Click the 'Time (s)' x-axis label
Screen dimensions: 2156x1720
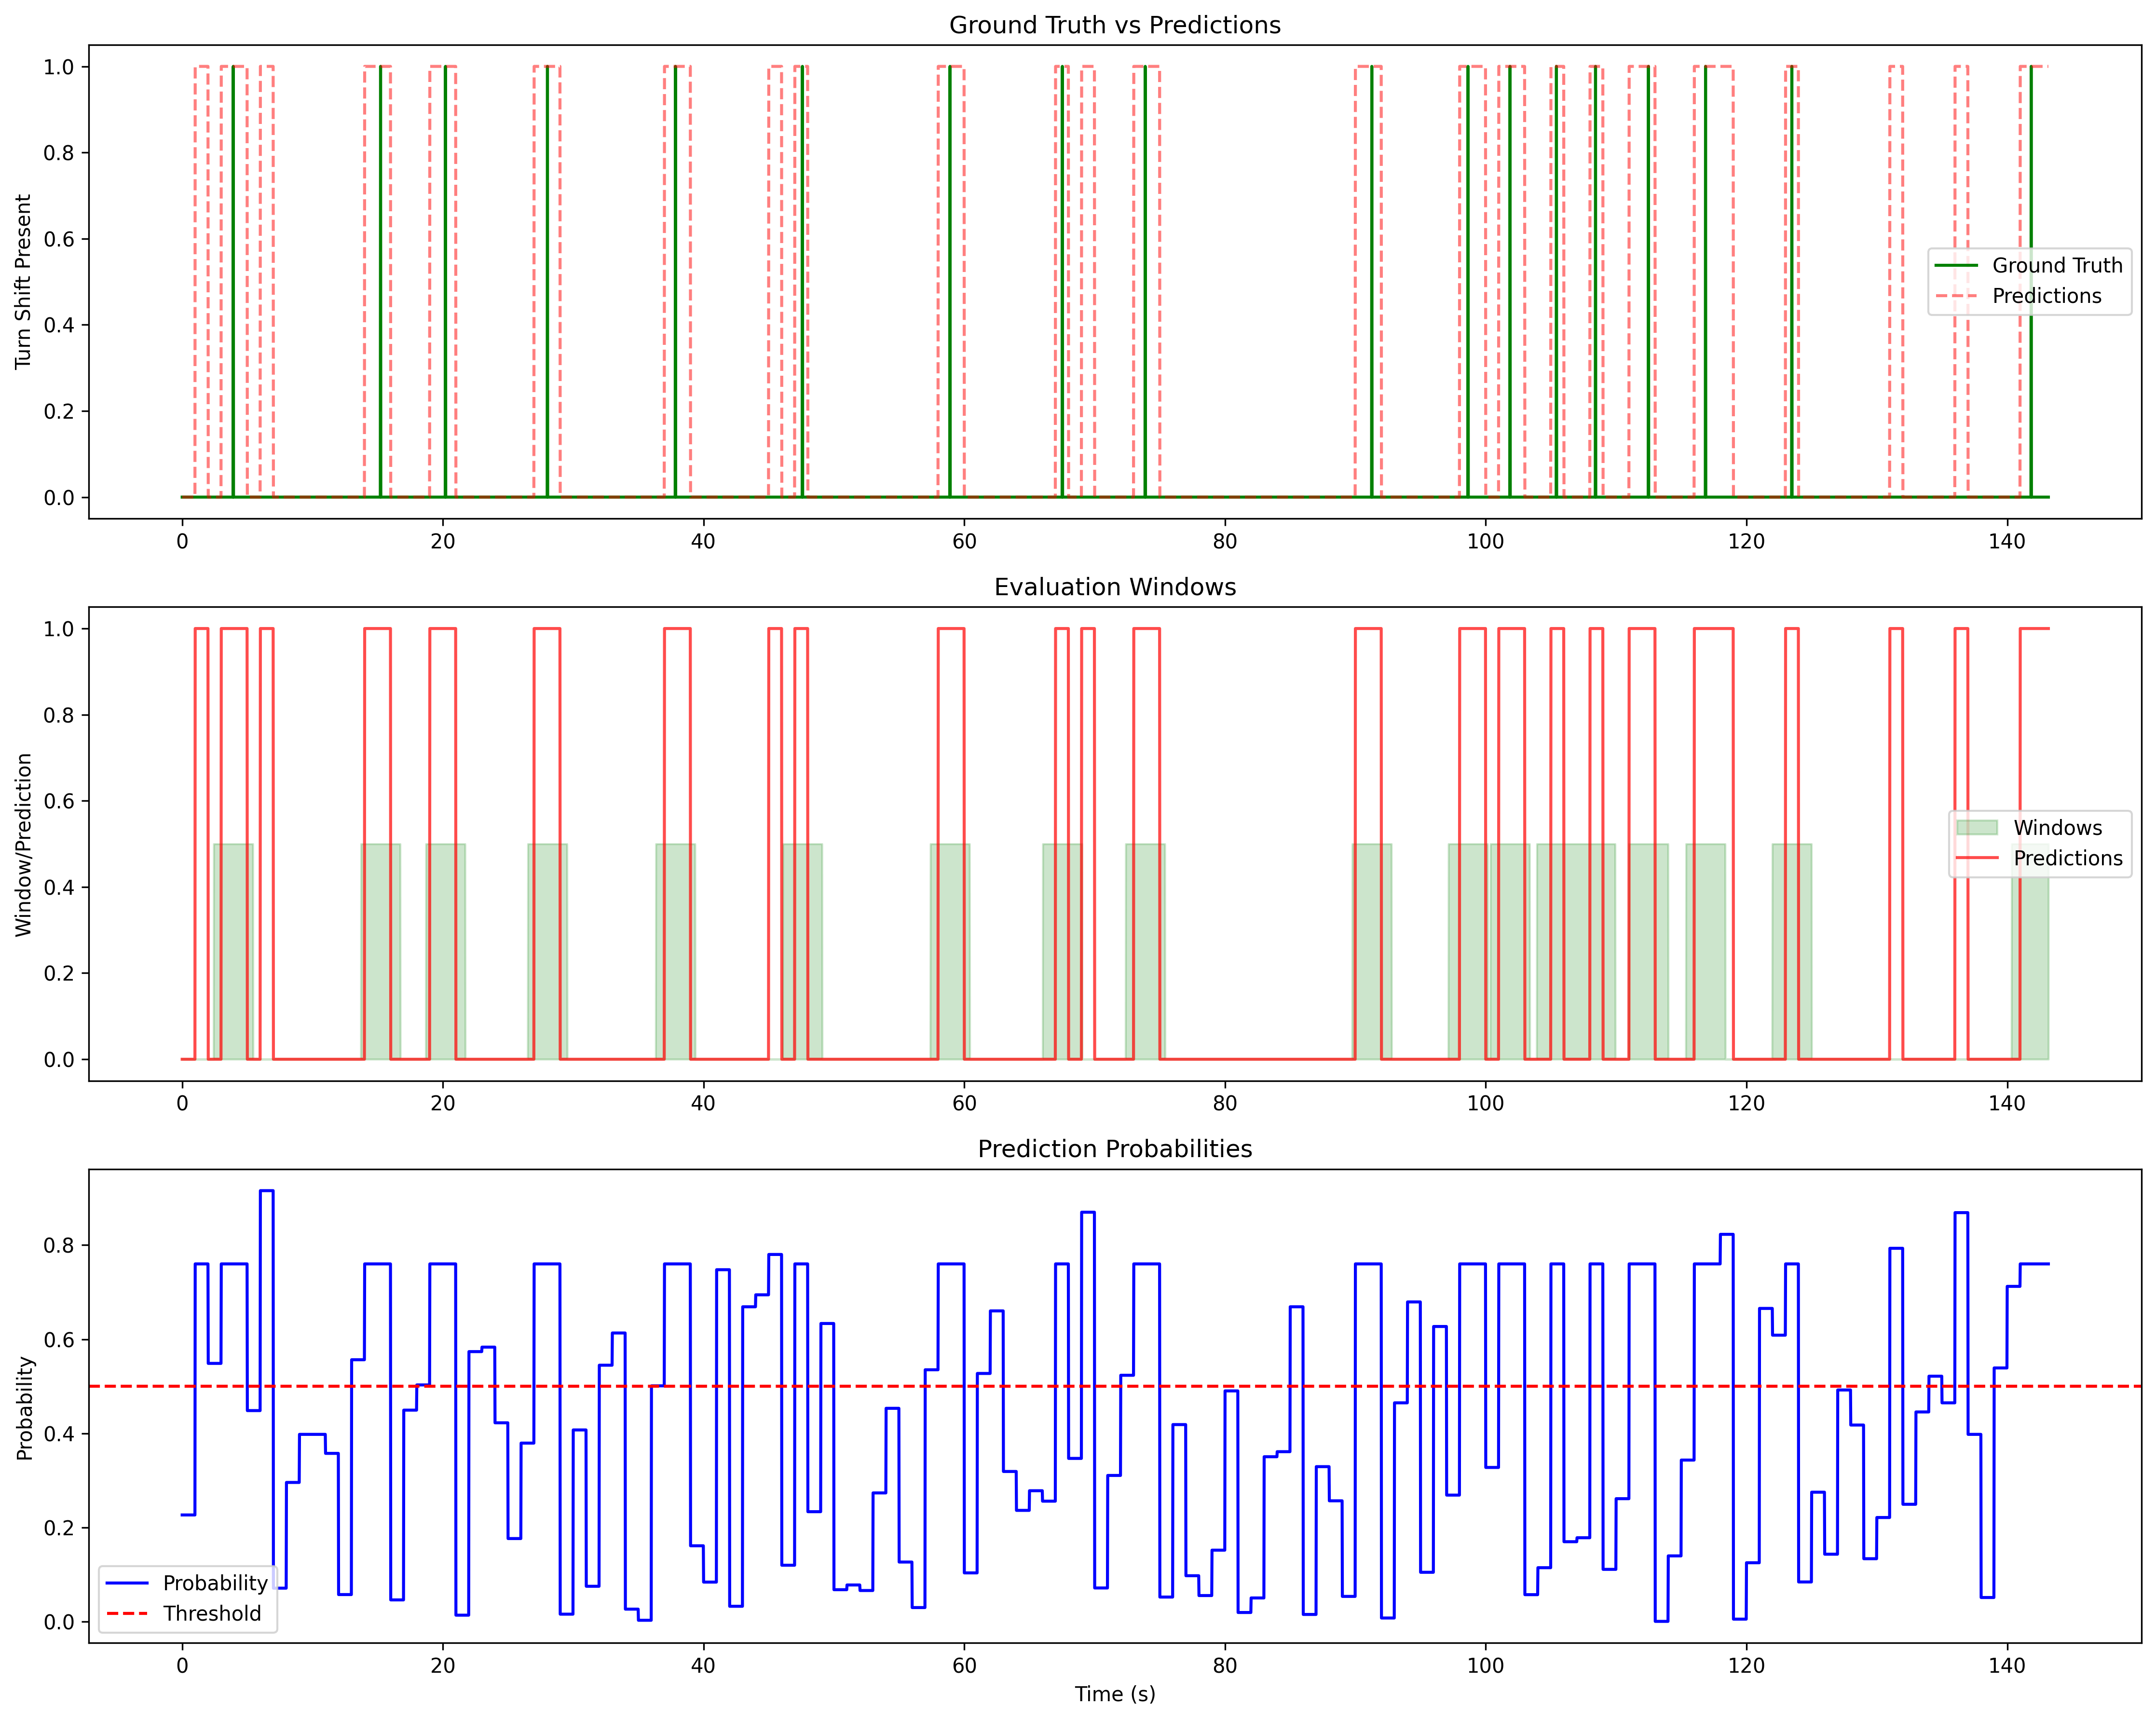(1114, 1694)
